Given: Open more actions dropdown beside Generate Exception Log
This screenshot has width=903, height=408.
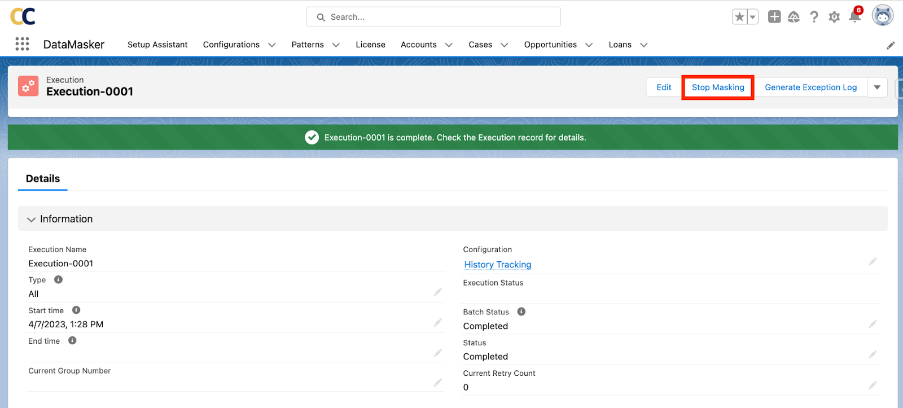Looking at the screenshot, I should point(877,87).
